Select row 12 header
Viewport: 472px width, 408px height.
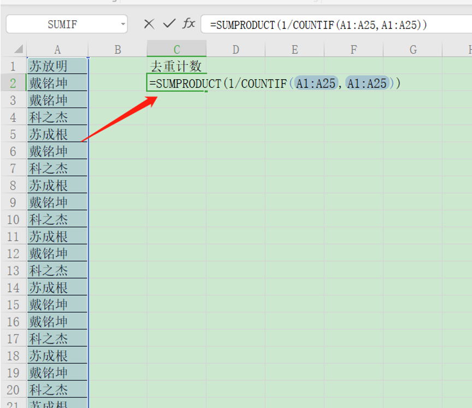13,253
